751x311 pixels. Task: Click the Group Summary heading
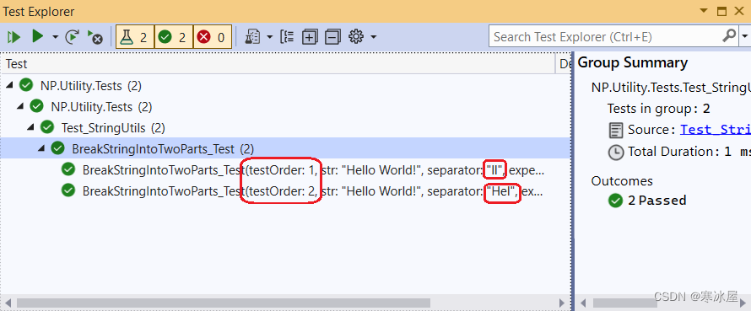pos(633,62)
